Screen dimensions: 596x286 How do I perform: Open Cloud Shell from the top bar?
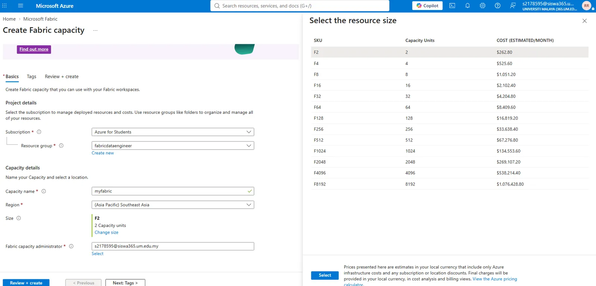pyautogui.click(x=452, y=6)
